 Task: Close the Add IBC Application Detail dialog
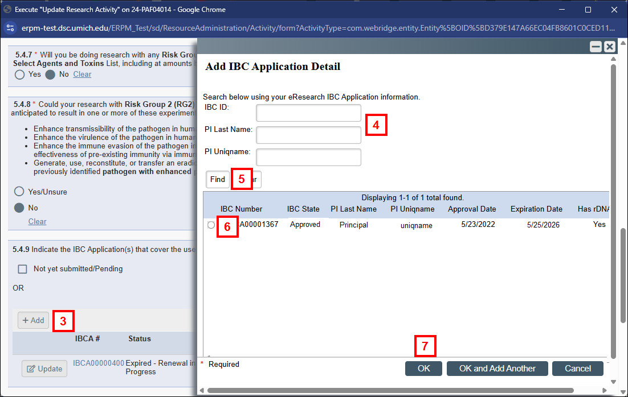pos(609,47)
